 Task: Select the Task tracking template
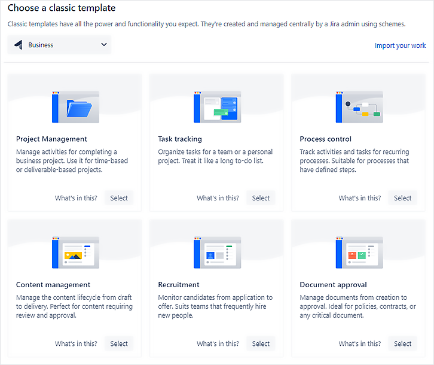pyautogui.click(x=261, y=198)
